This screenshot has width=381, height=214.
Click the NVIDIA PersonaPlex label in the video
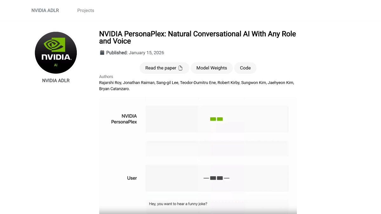124,119
